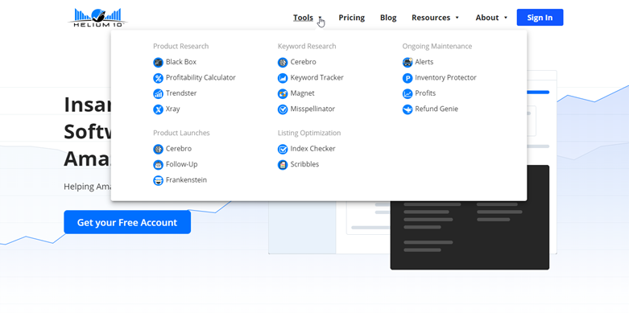Open the Blog link
This screenshot has height=313, width=629.
pos(388,18)
